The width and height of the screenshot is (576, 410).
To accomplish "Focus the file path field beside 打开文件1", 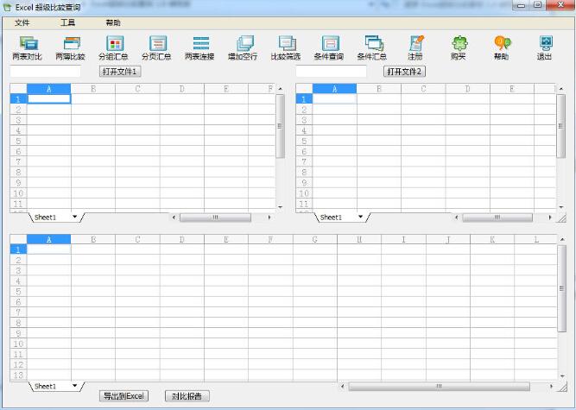I will tap(45, 71).
